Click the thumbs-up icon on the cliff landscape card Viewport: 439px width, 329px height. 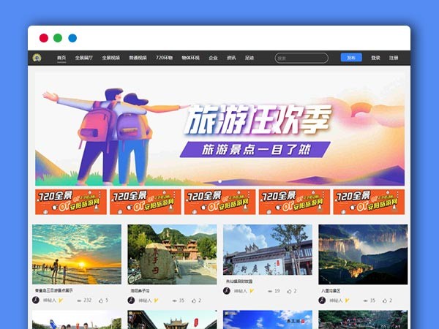[385, 300]
